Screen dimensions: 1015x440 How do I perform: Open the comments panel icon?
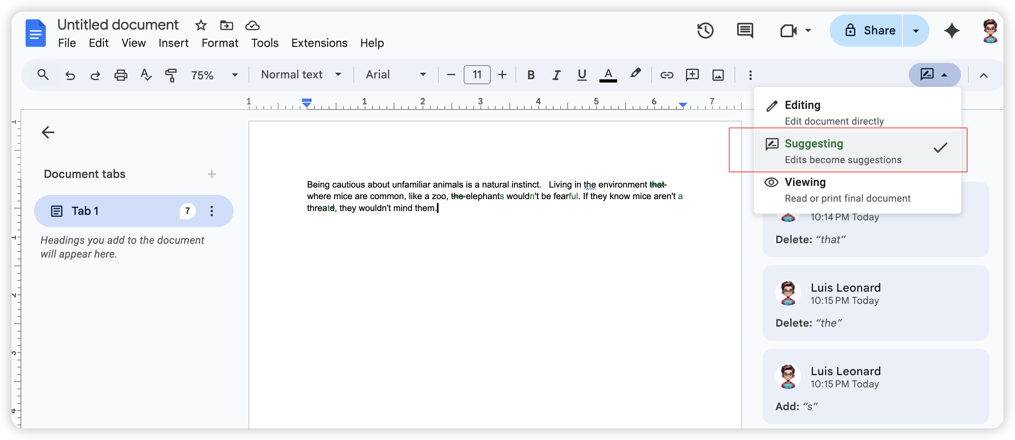click(x=745, y=30)
